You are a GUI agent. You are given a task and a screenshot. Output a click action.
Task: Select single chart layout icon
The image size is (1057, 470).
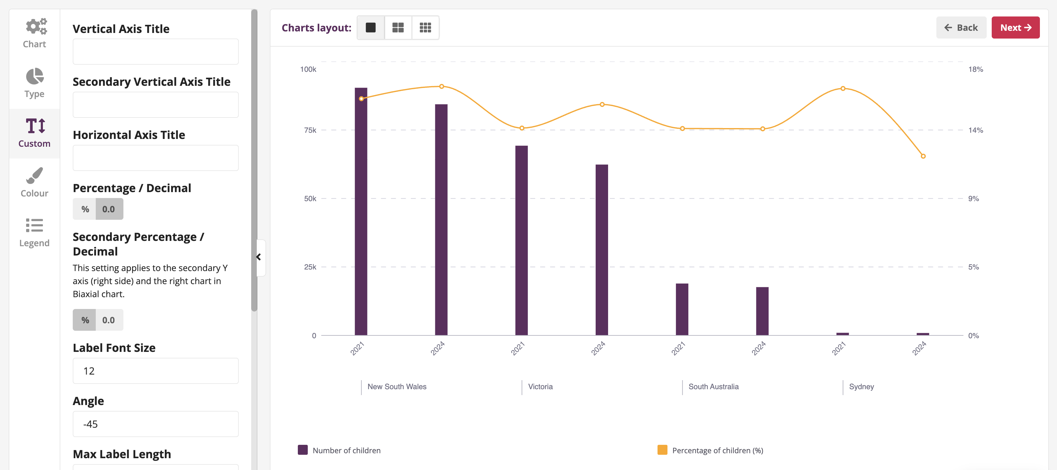coord(371,27)
